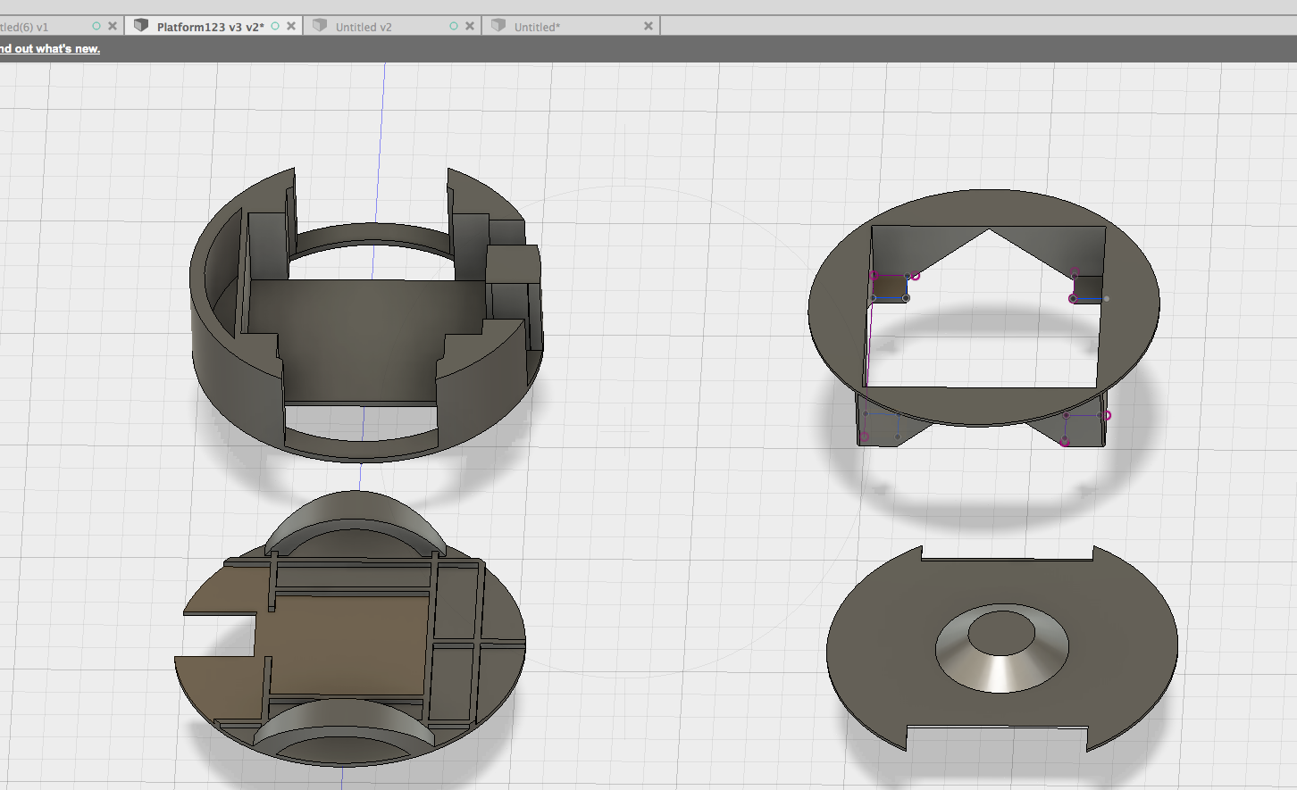This screenshot has height=790, width=1297.
Task: Close the tled(6) v1 tab
Action: [x=113, y=27]
